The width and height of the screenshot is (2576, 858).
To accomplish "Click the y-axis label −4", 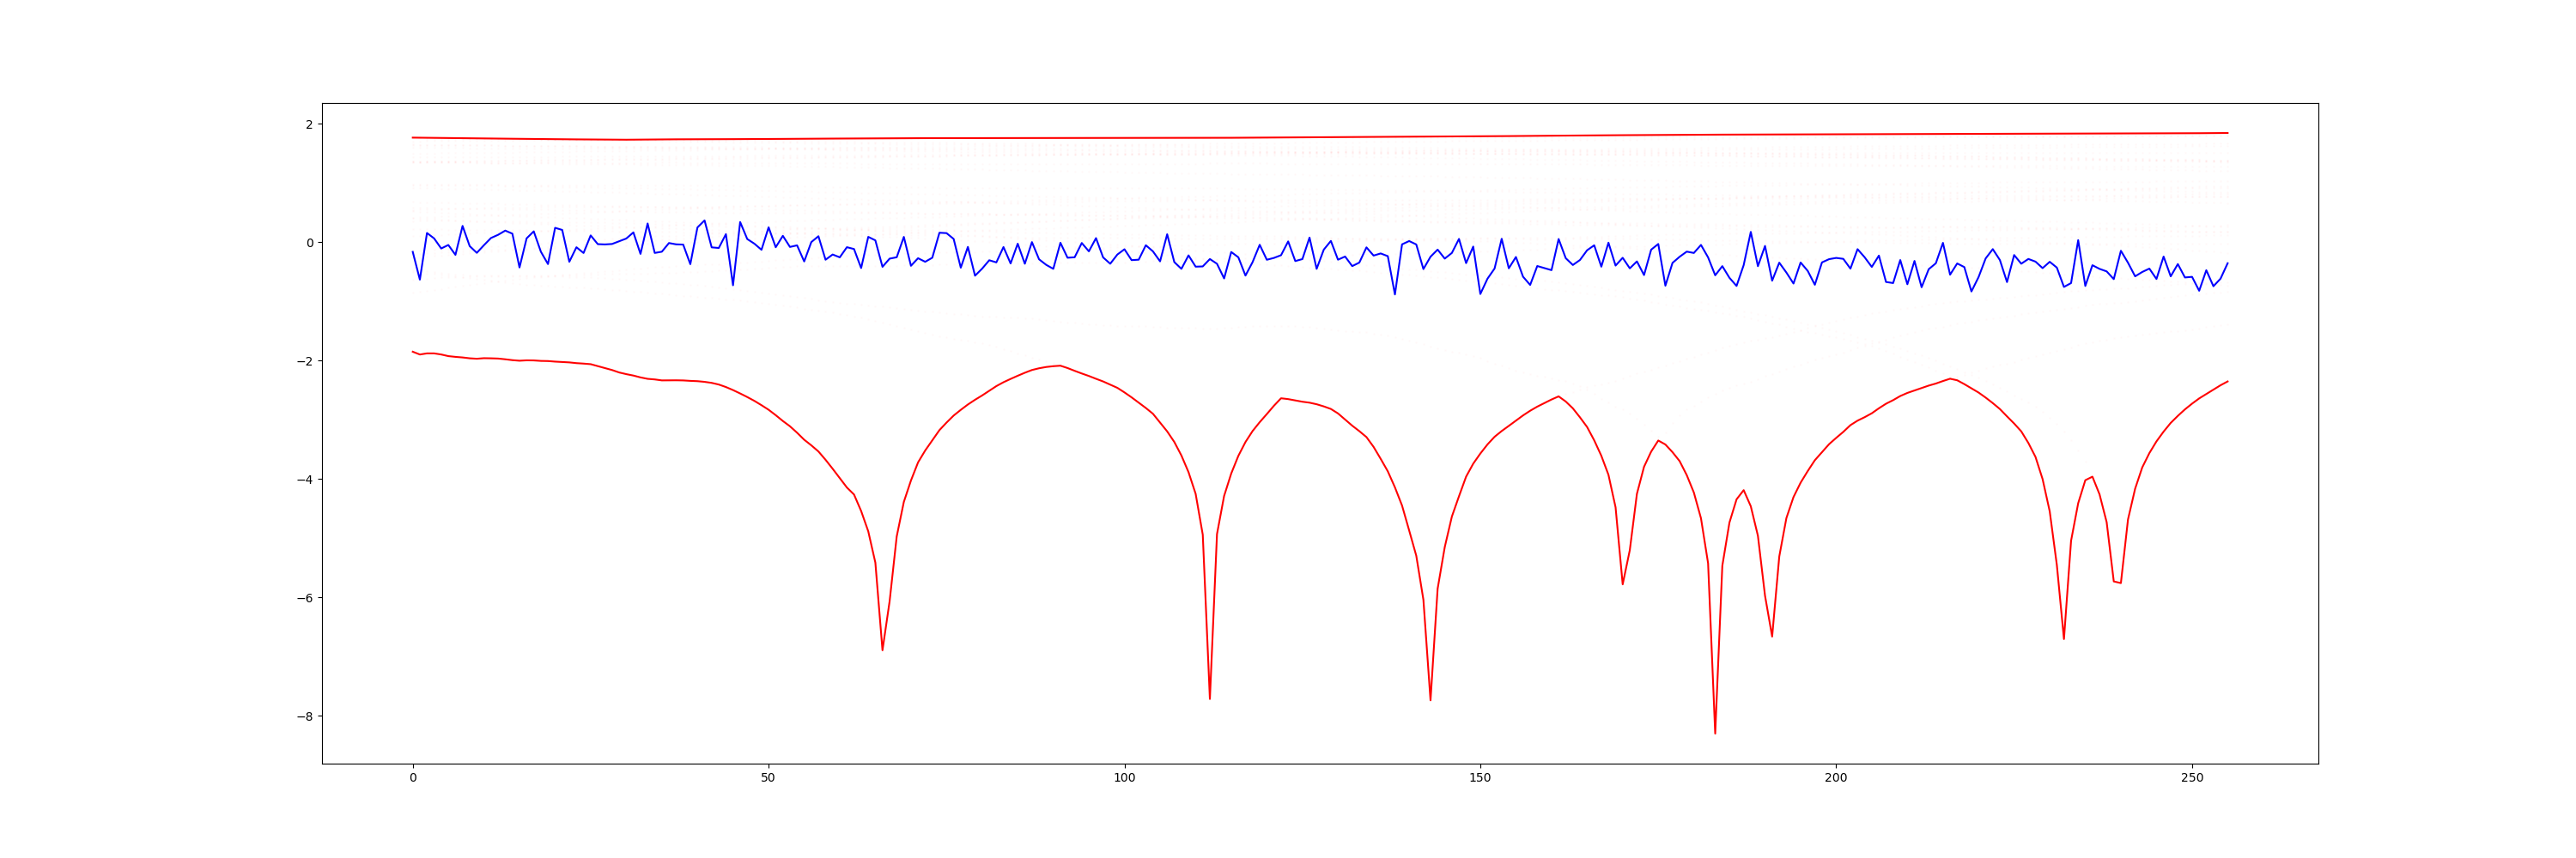I will [304, 480].
